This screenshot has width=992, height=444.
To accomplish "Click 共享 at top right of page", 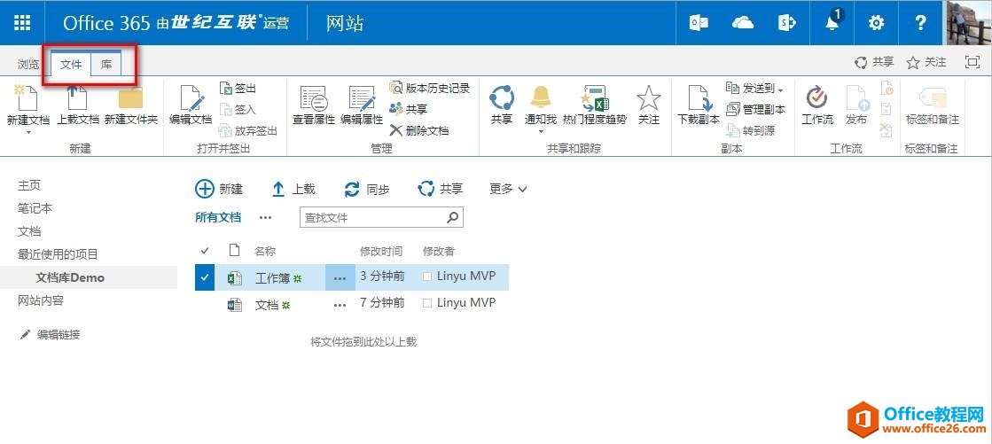I will [874, 62].
